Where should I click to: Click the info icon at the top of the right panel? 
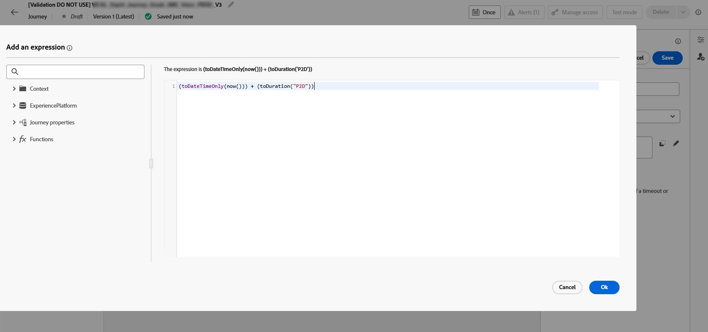tap(678, 41)
